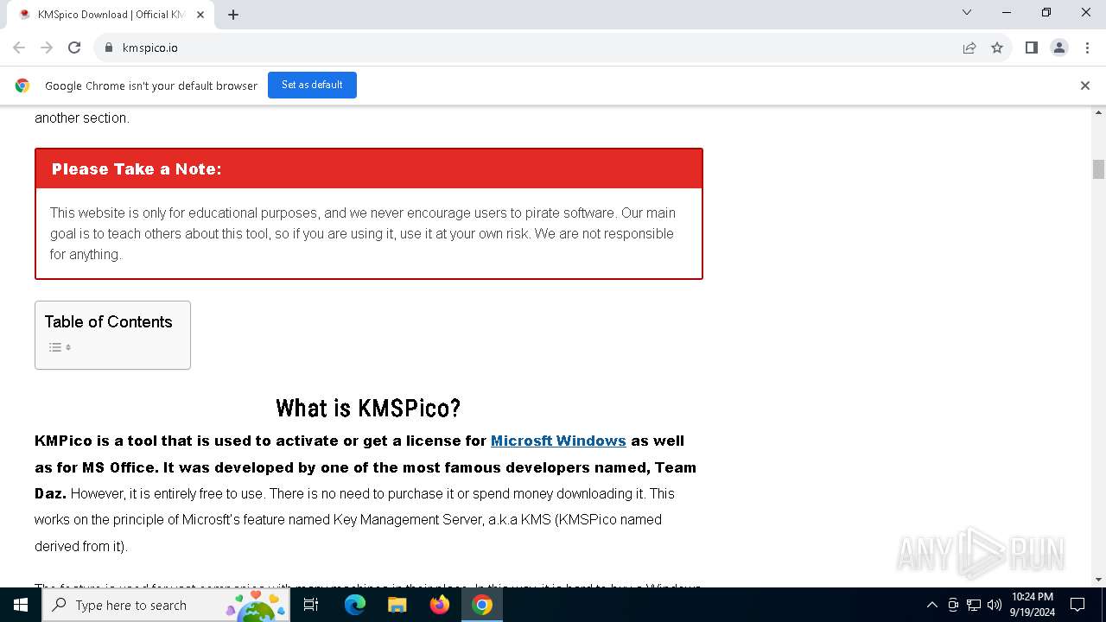Launch Microsoft Edge from the taskbar

[355, 605]
